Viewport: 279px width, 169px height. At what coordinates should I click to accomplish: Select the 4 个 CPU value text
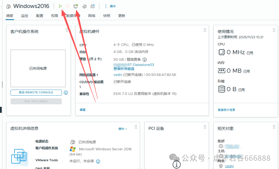[x=134, y=45]
